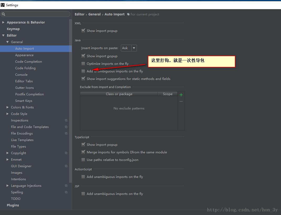Enable Optimize imports on the fly

click(83, 63)
